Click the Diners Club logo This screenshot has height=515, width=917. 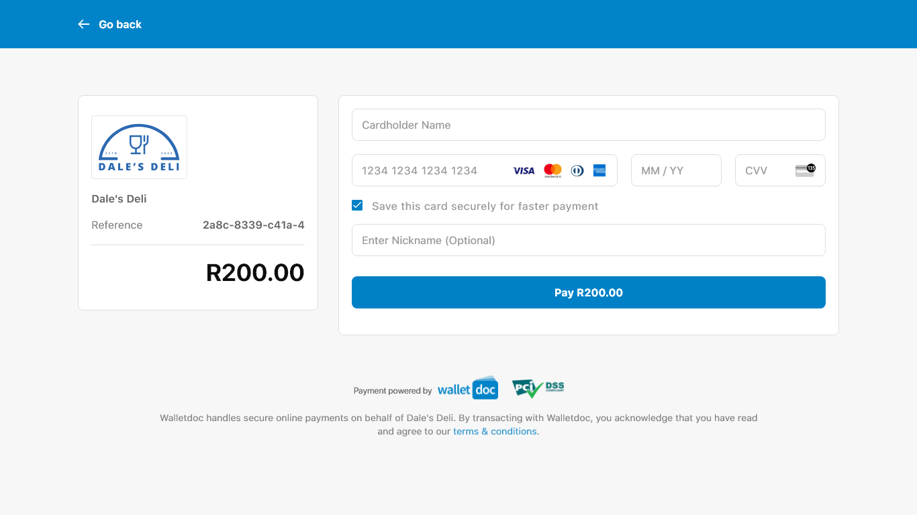(577, 170)
